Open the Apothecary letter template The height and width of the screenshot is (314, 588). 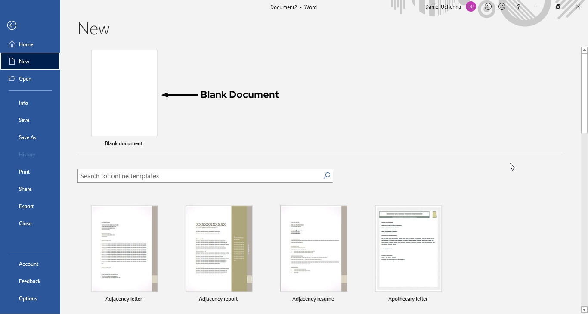(x=408, y=248)
